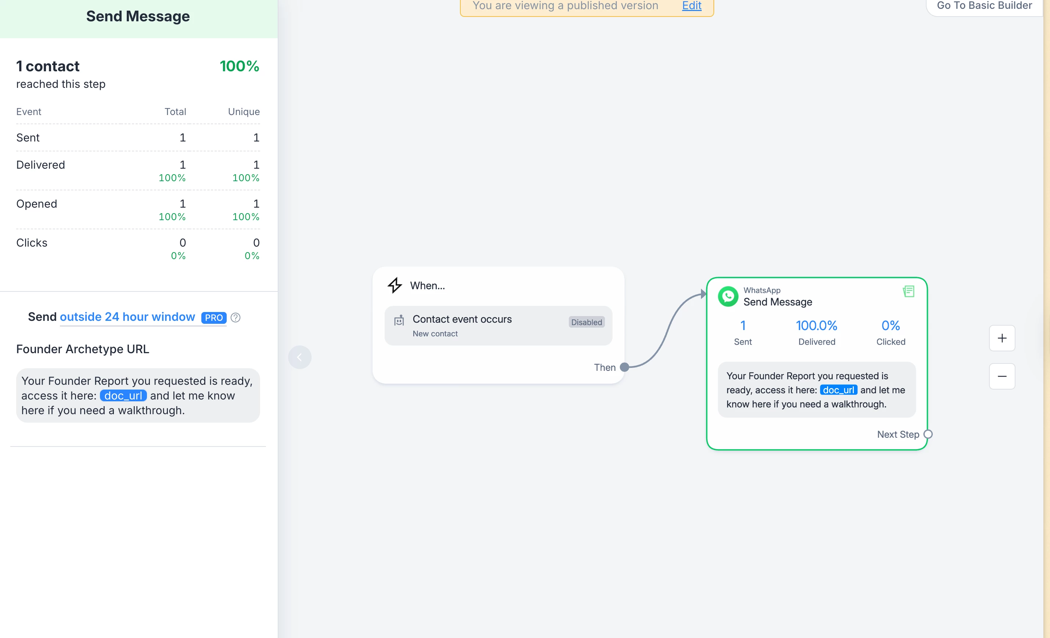Viewport: 1050px width, 638px height.
Task: Zoom out with the minus button
Action: 1002,376
